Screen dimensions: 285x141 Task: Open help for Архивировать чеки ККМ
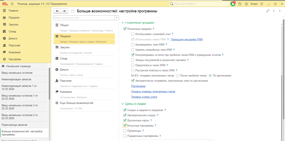(166, 44)
